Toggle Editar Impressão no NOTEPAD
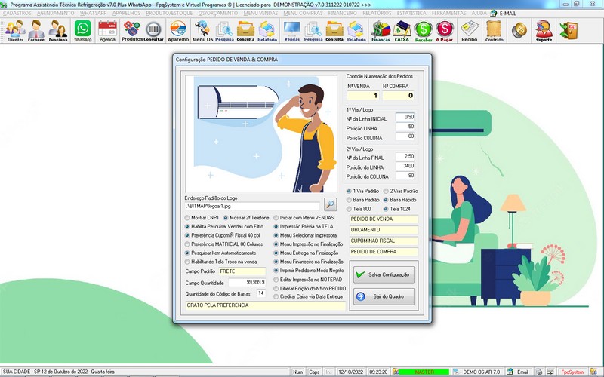 pos(308,280)
